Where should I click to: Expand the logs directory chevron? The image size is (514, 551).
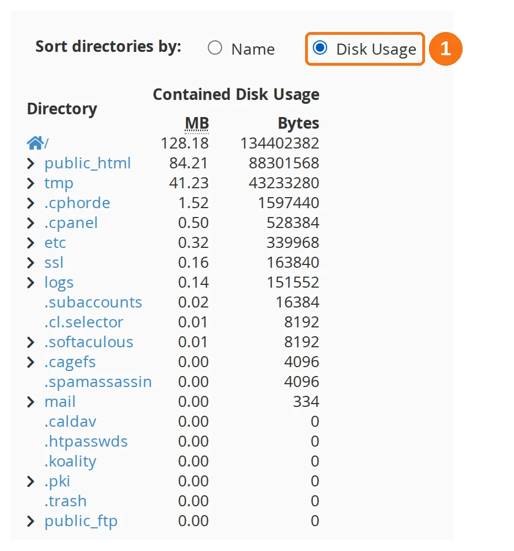[x=30, y=282]
